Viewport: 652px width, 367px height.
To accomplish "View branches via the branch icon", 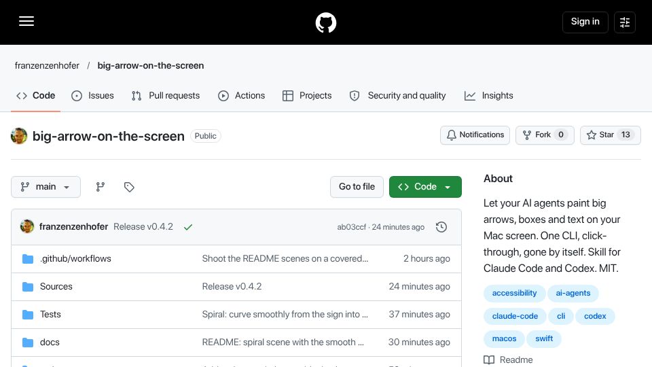I will pyautogui.click(x=101, y=187).
